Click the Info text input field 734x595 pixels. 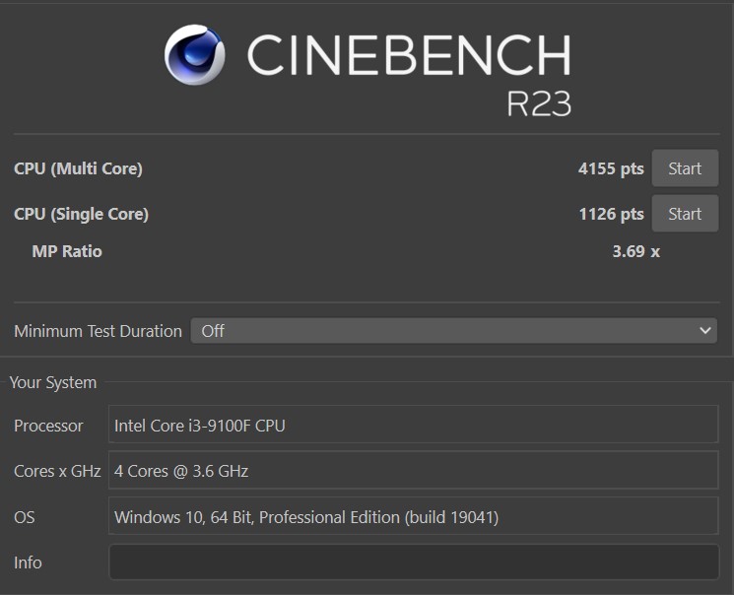[414, 562]
